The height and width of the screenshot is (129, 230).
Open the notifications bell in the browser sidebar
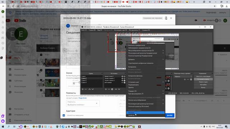[3, 22]
